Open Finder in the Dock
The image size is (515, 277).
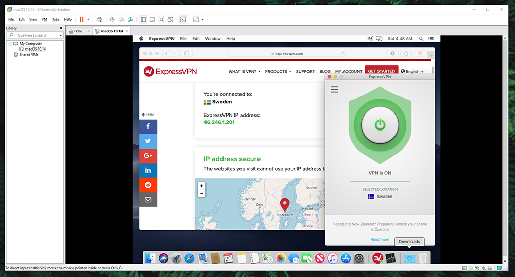point(150,258)
